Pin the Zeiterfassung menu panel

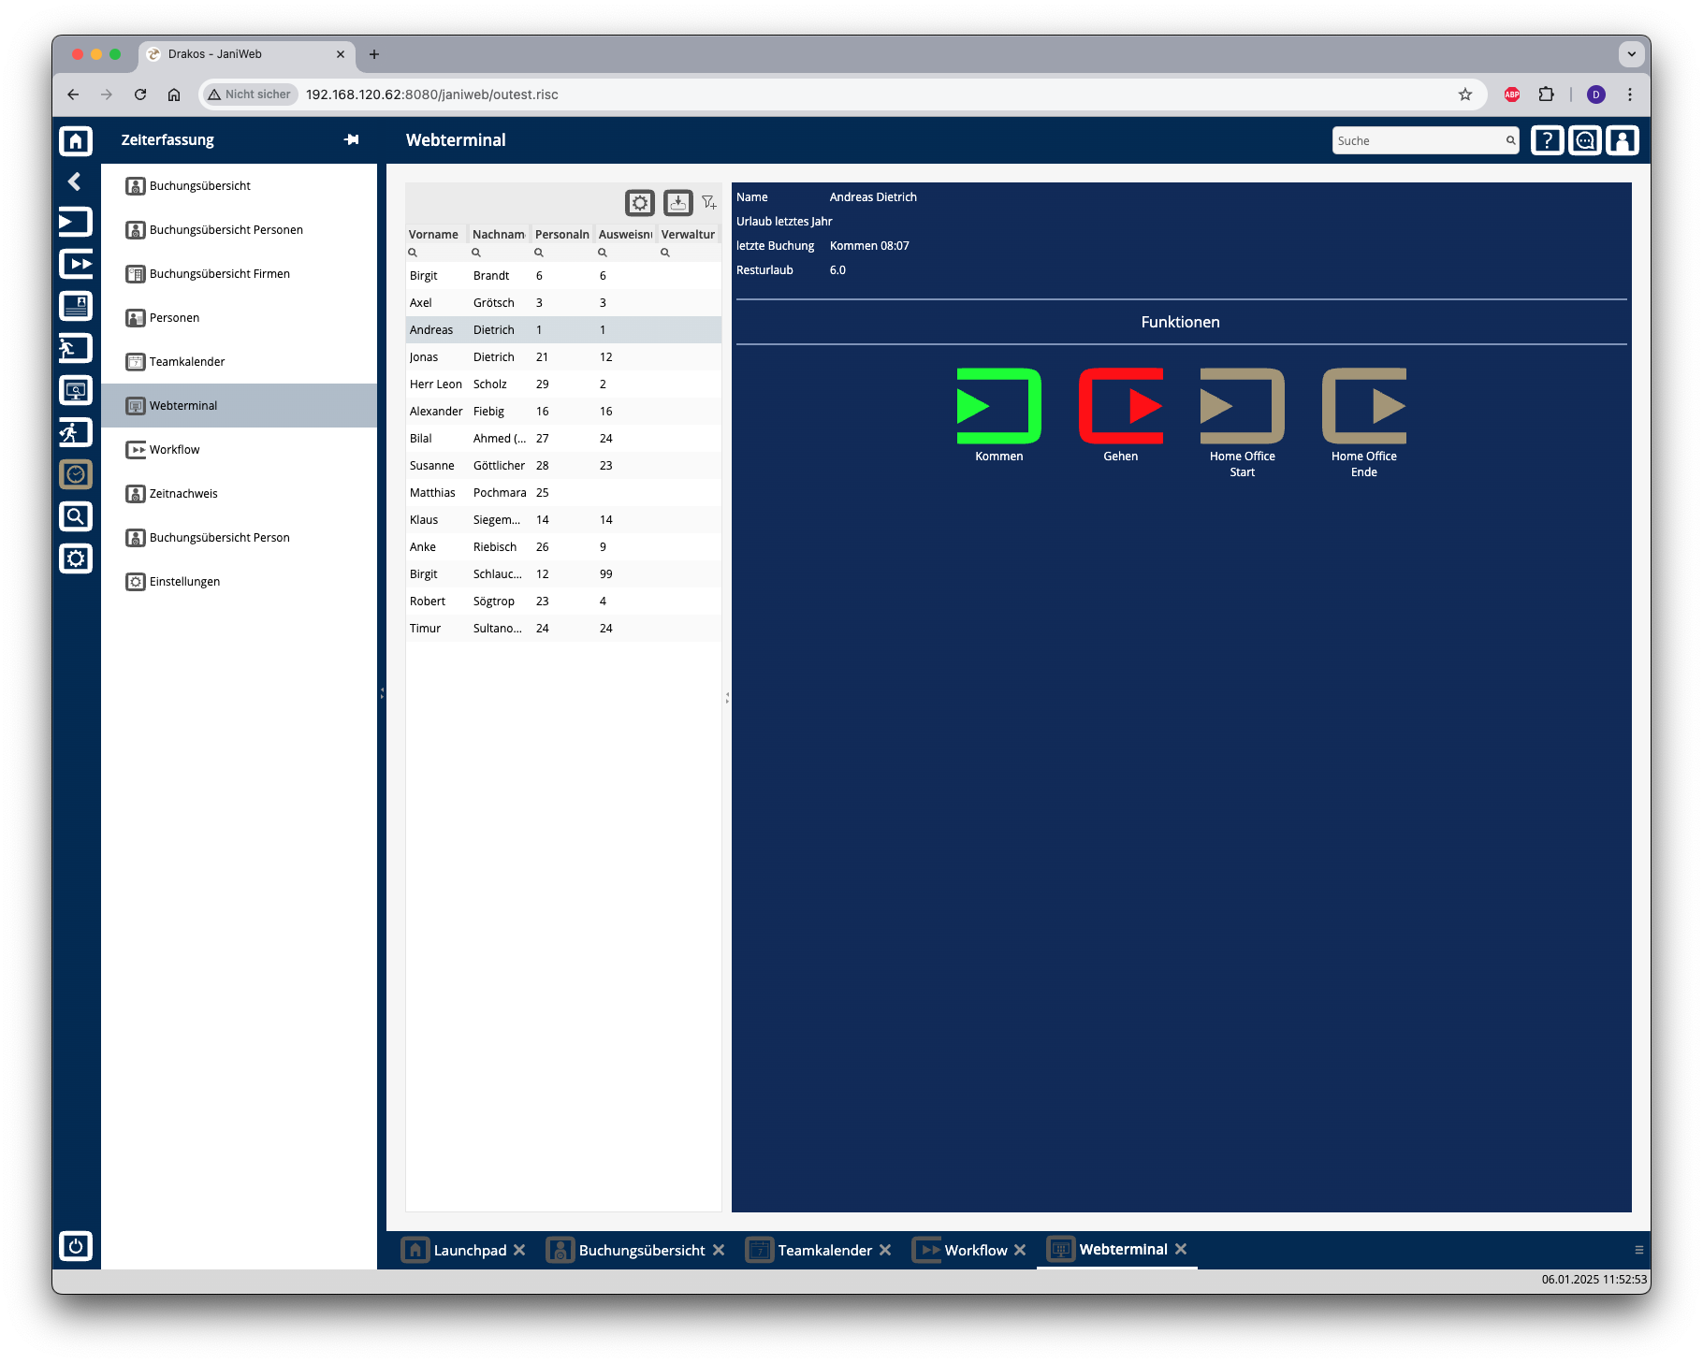click(352, 139)
